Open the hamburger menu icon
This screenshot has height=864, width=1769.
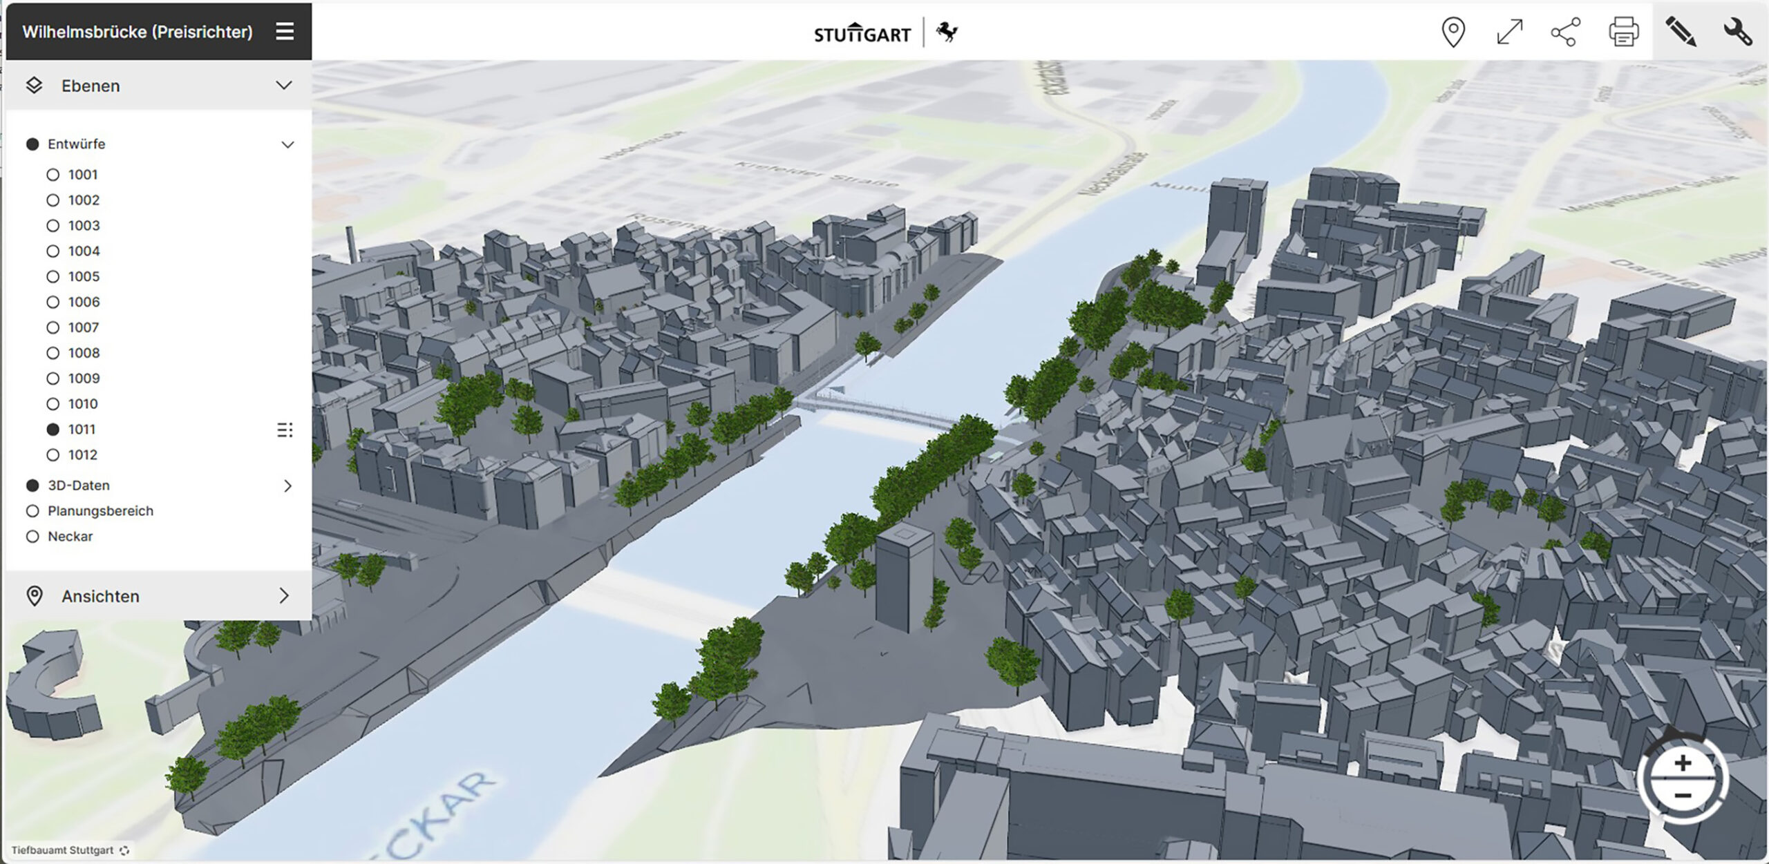[285, 32]
